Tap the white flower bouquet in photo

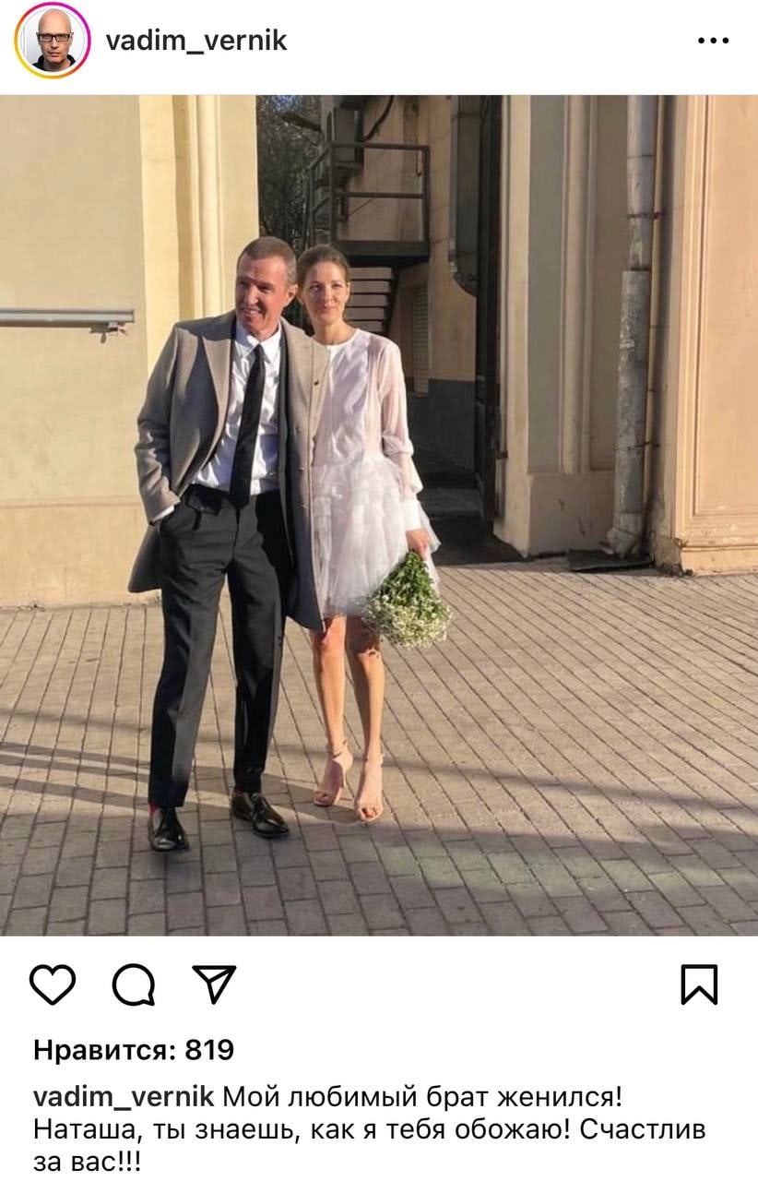coord(406,601)
